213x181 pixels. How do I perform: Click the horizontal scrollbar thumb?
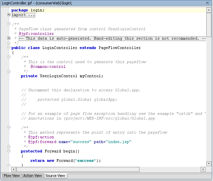click(78, 170)
